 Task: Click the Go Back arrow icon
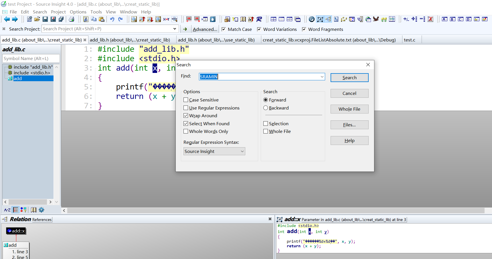coord(7,19)
